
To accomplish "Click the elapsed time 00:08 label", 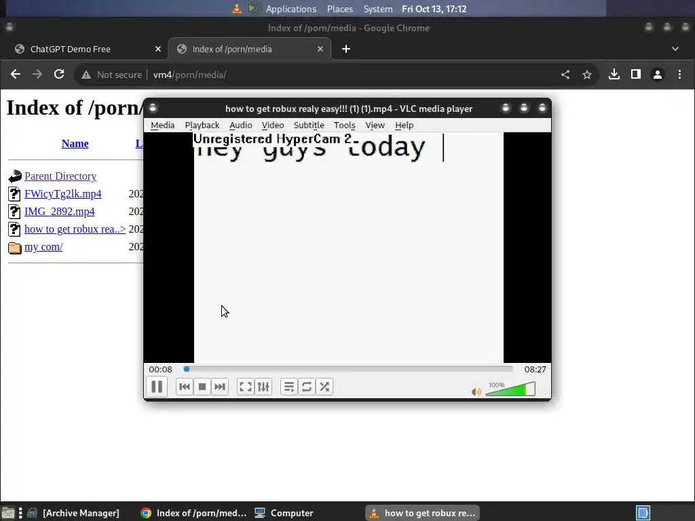I will point(160,370).
